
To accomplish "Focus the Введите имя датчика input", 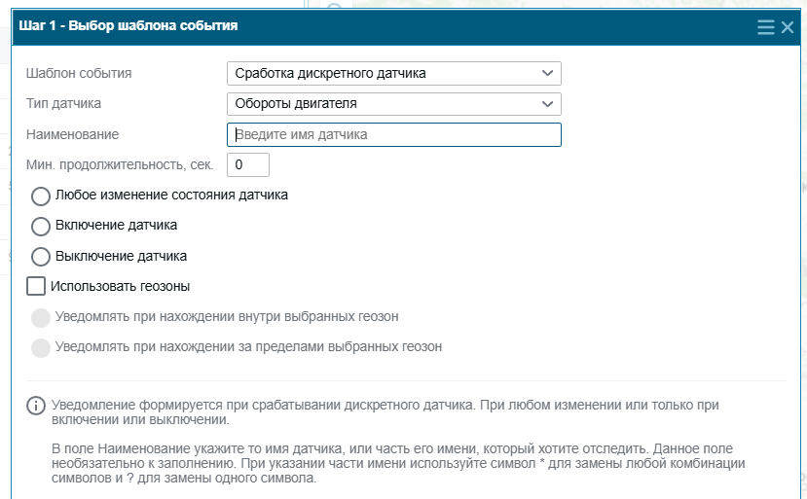I will [393, 135].
